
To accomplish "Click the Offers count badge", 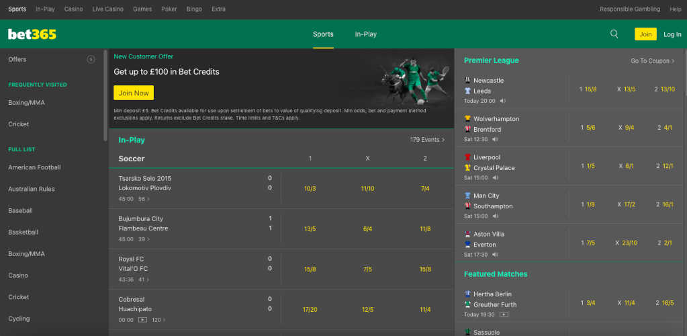I will pyautogui.click(x=91, y=59).
